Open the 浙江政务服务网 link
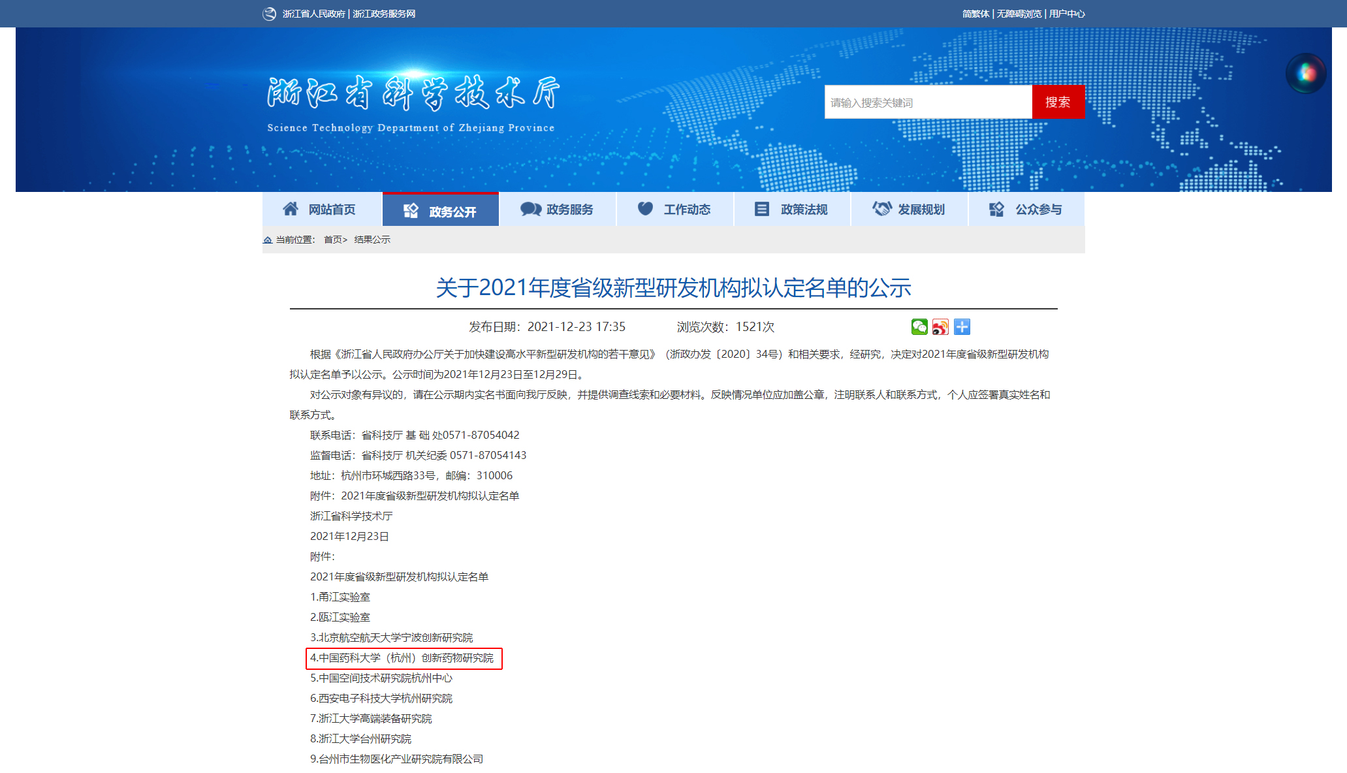Viewport: 1347px width, 773px height. [x=384, y=14]
